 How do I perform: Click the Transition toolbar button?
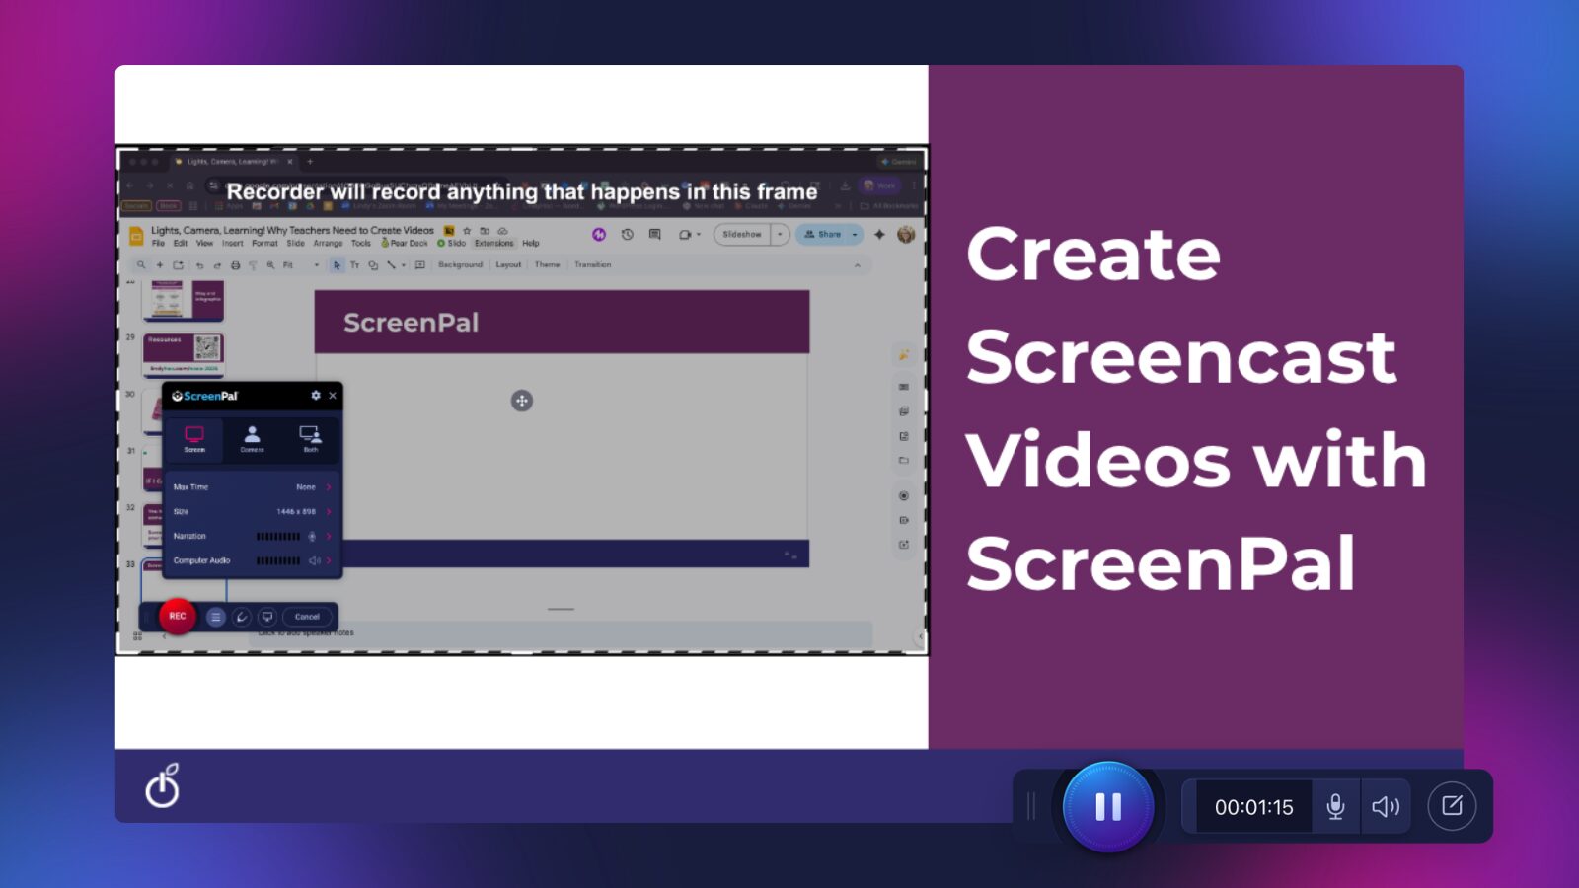[x=592, y=265]
